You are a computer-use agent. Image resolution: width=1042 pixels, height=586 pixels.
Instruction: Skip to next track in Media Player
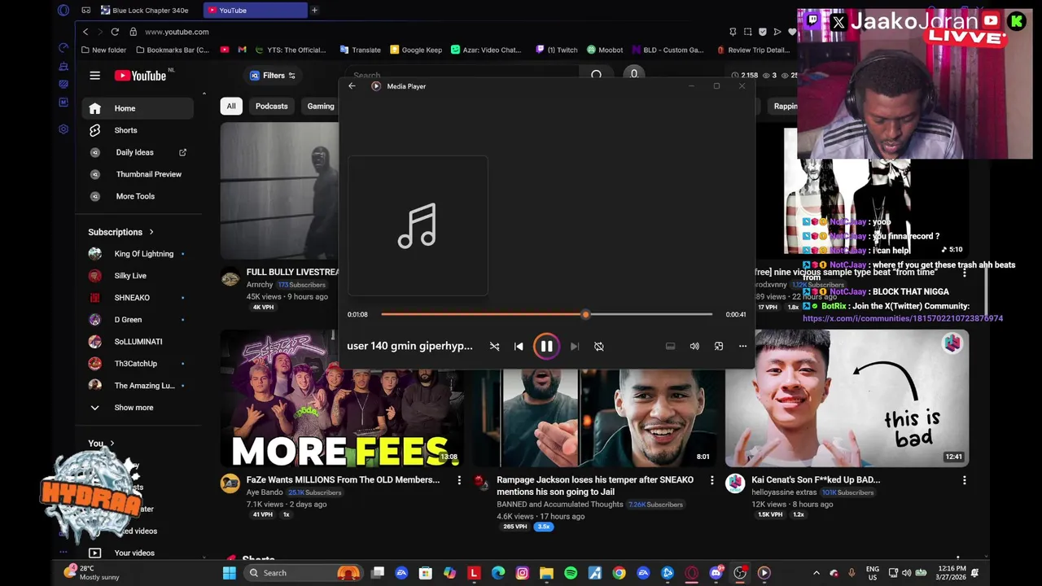point(575,347)
